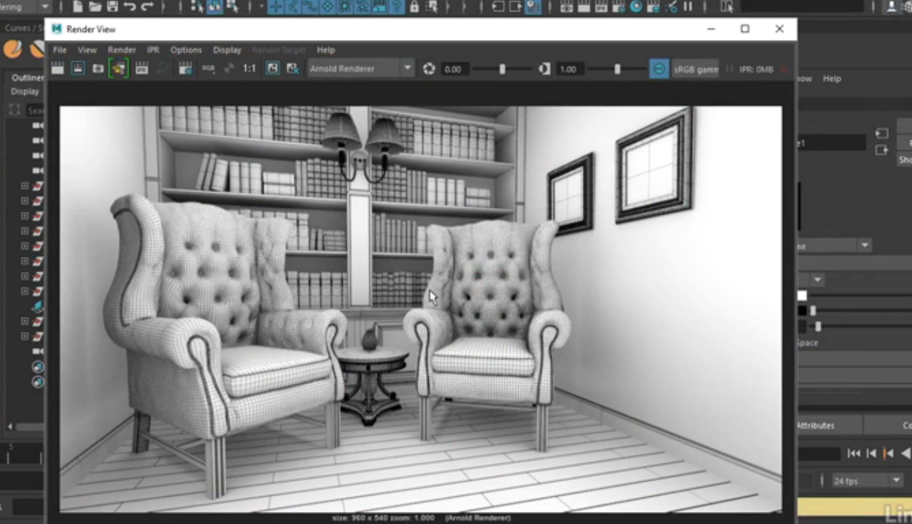The image size is (912, 524).
Task: Click the Hypershade sphere icon in the Maya toolbar
Action: pos(636,7)
